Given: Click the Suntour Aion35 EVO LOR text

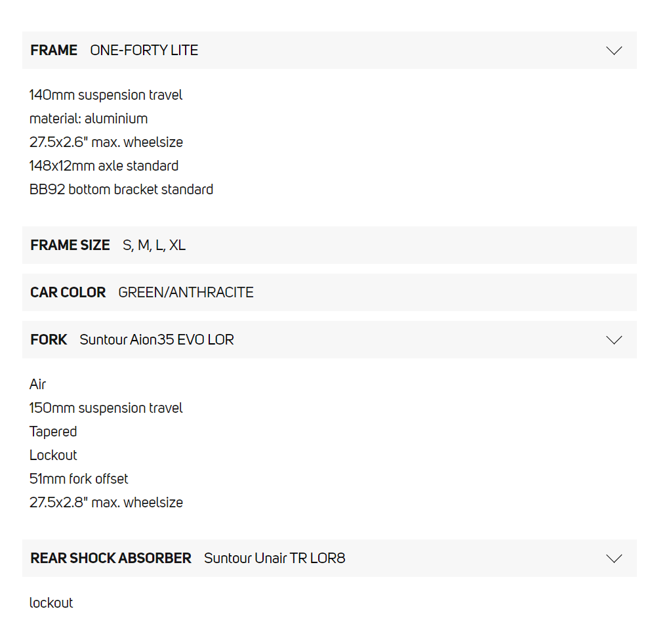Looking at the screenshot, I should click(x=157, y=340).
